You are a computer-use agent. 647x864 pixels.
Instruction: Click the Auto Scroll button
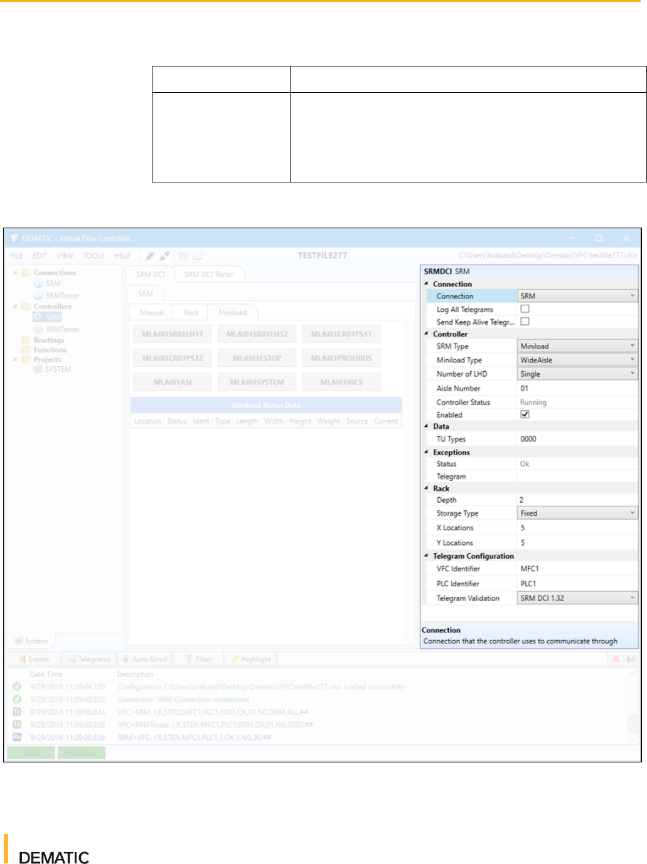[144, 659]
